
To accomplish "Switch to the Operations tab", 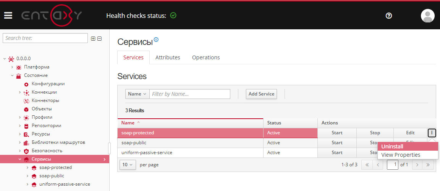I will click(206, 57).
